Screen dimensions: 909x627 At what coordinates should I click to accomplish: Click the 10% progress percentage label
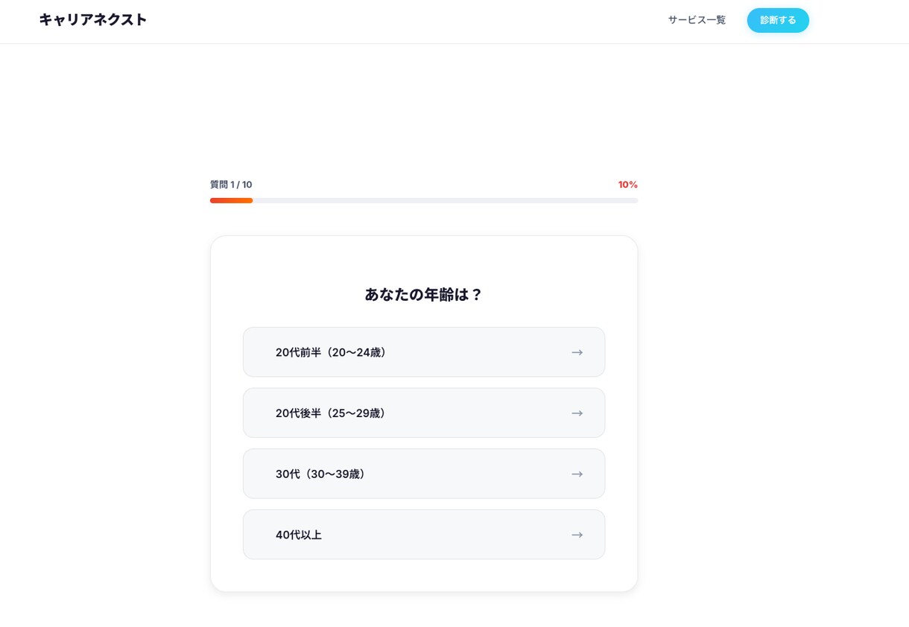point(628,185)
